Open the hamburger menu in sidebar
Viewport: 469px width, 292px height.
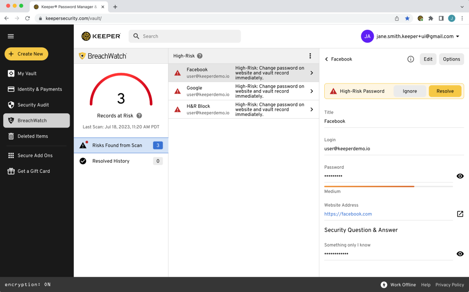point(11,36)
